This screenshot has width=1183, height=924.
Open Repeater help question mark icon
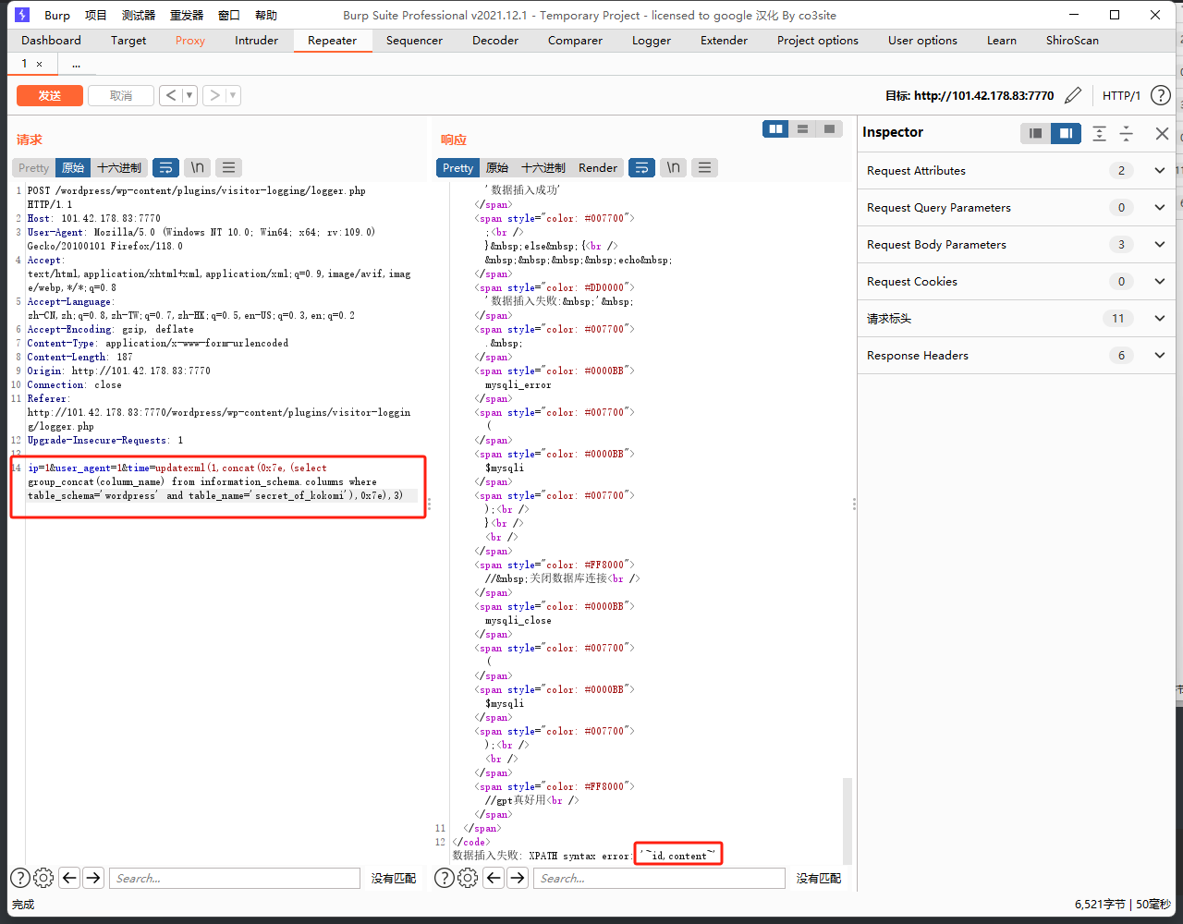tap(1160, 95)
